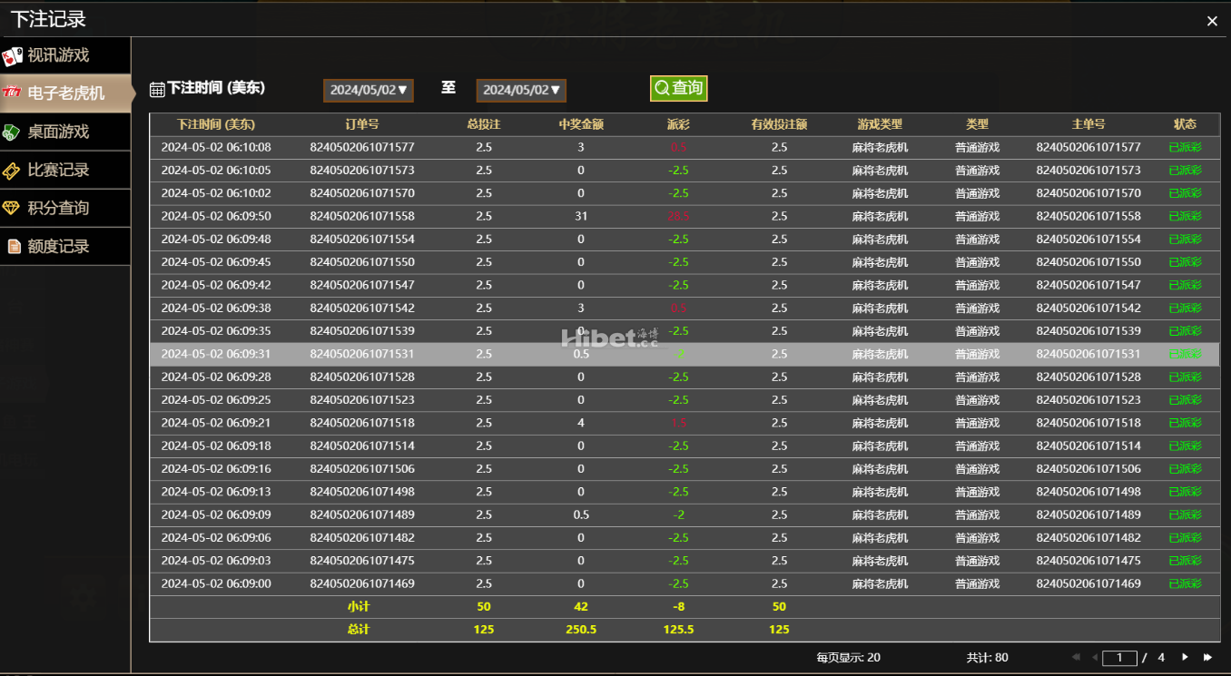Select the bet time 2024-05-02 06:09:50
Viewport: 1231px width, 676px height.
tap(216, 216)
